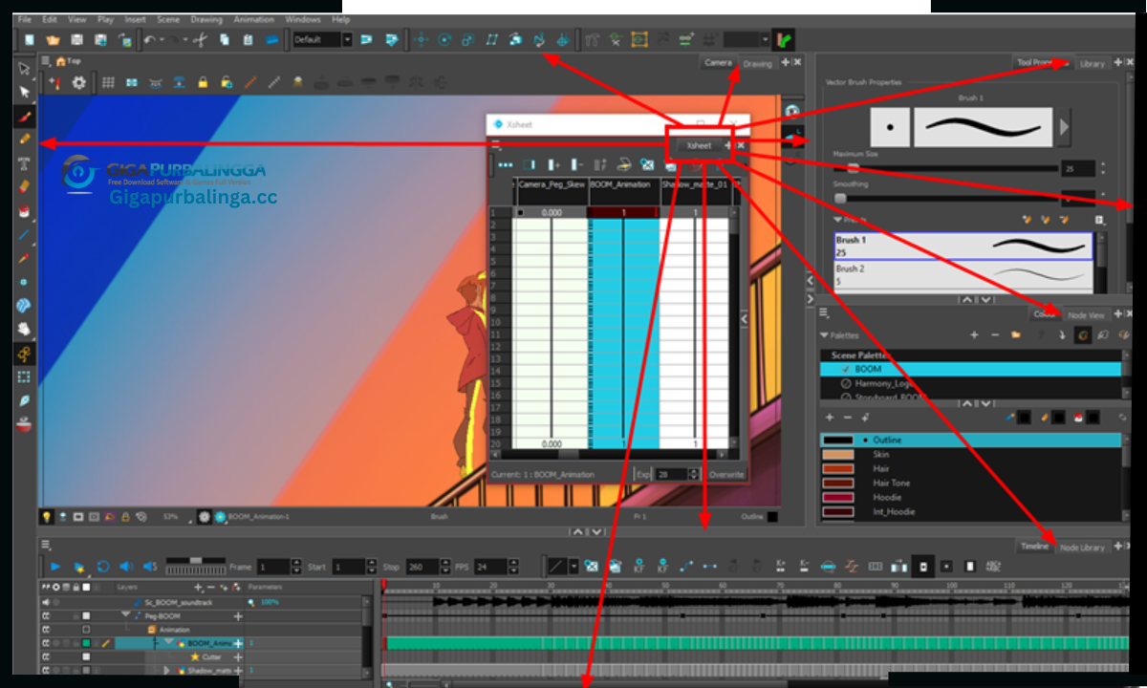
Task: Toggle the Sound speaker icon in playback toolbar
Action: pos(126,567)
